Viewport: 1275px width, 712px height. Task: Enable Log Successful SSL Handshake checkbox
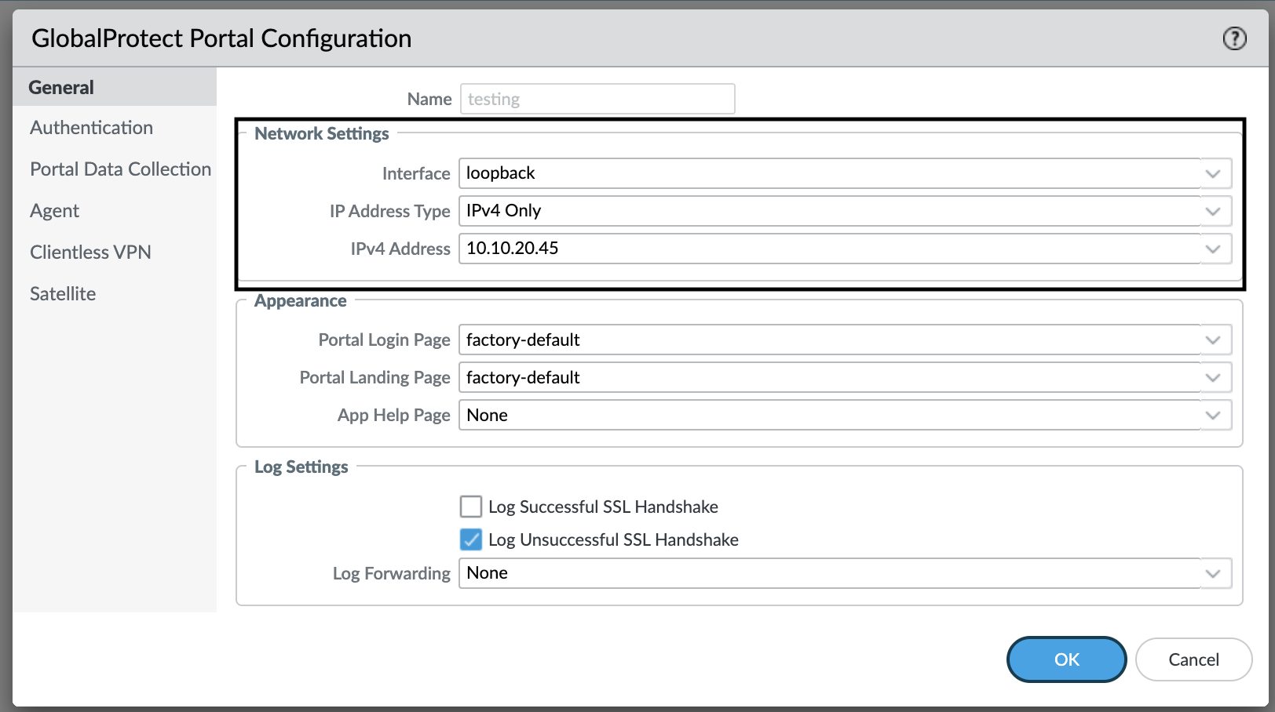coord(471,507)
